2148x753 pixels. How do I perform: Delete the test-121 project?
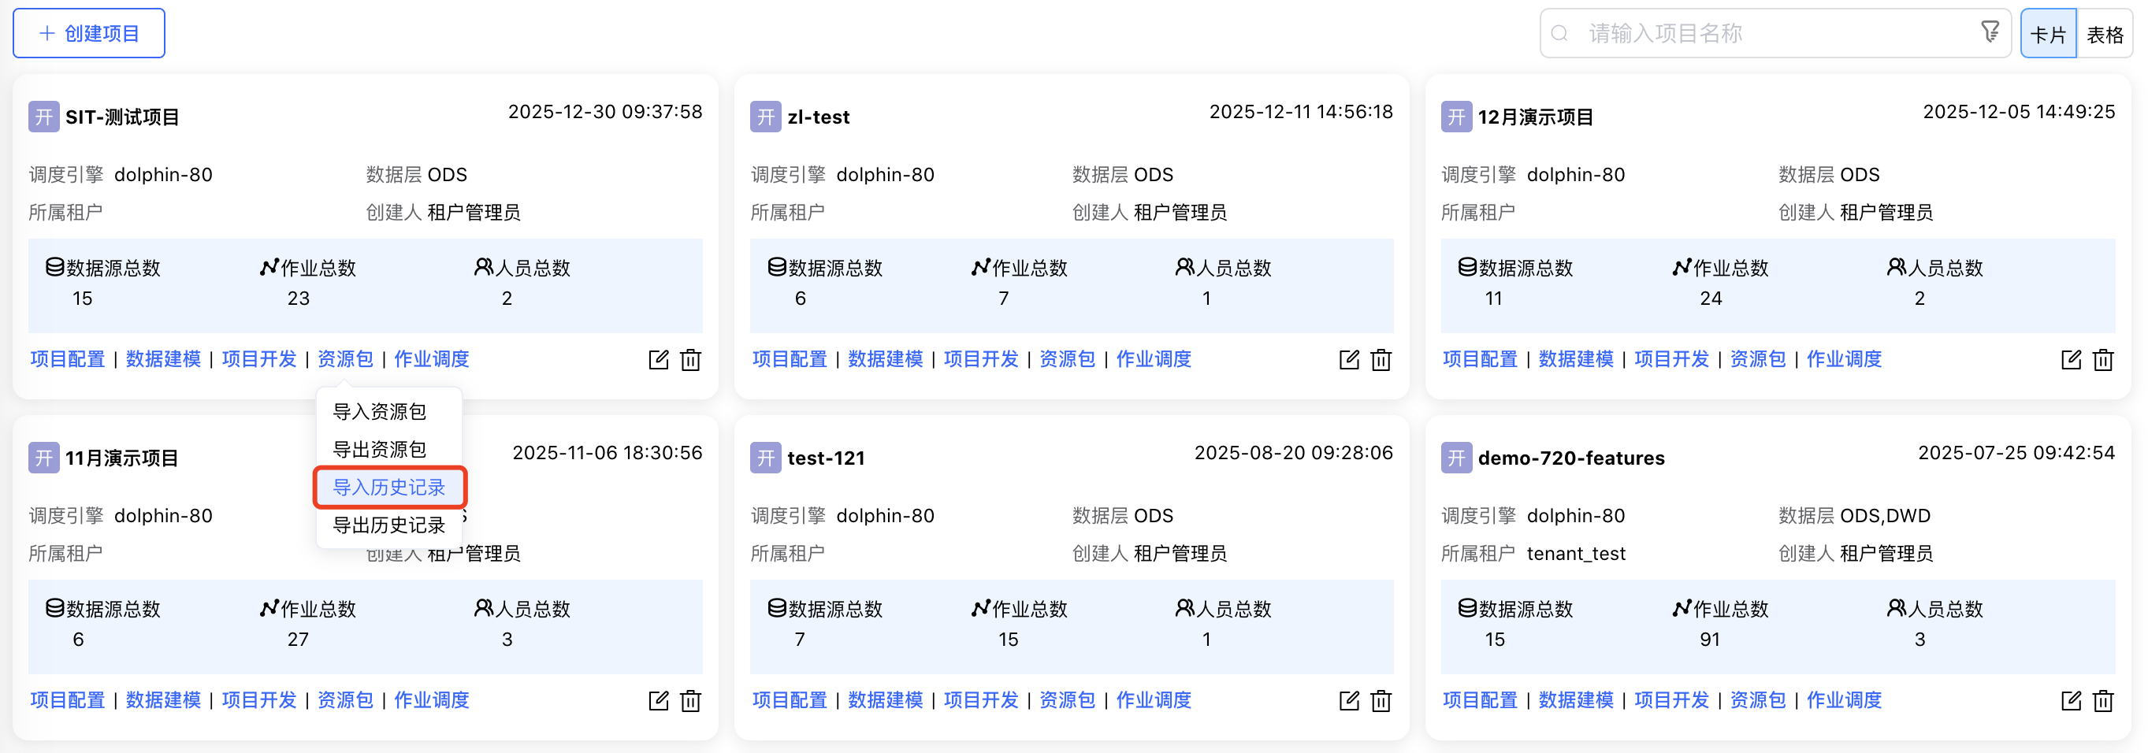coord(1381,700)
